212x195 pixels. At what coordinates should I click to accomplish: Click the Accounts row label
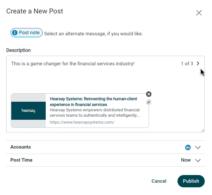coord(21,147)
